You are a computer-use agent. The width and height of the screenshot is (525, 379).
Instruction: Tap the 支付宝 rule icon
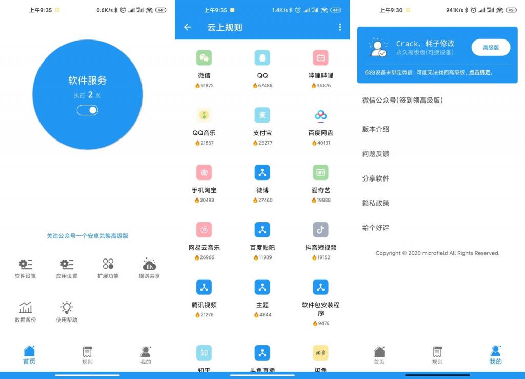click(262, 115)
